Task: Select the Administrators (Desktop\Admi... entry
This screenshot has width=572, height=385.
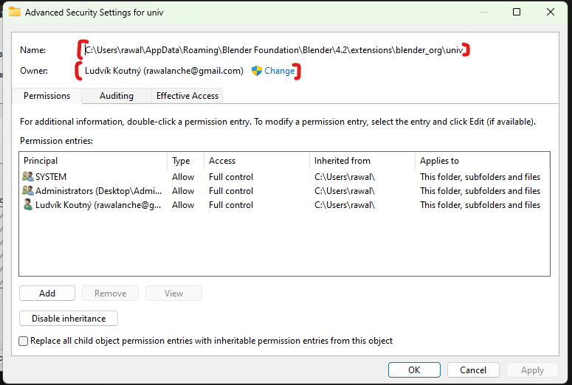Action: pos(284,191)
